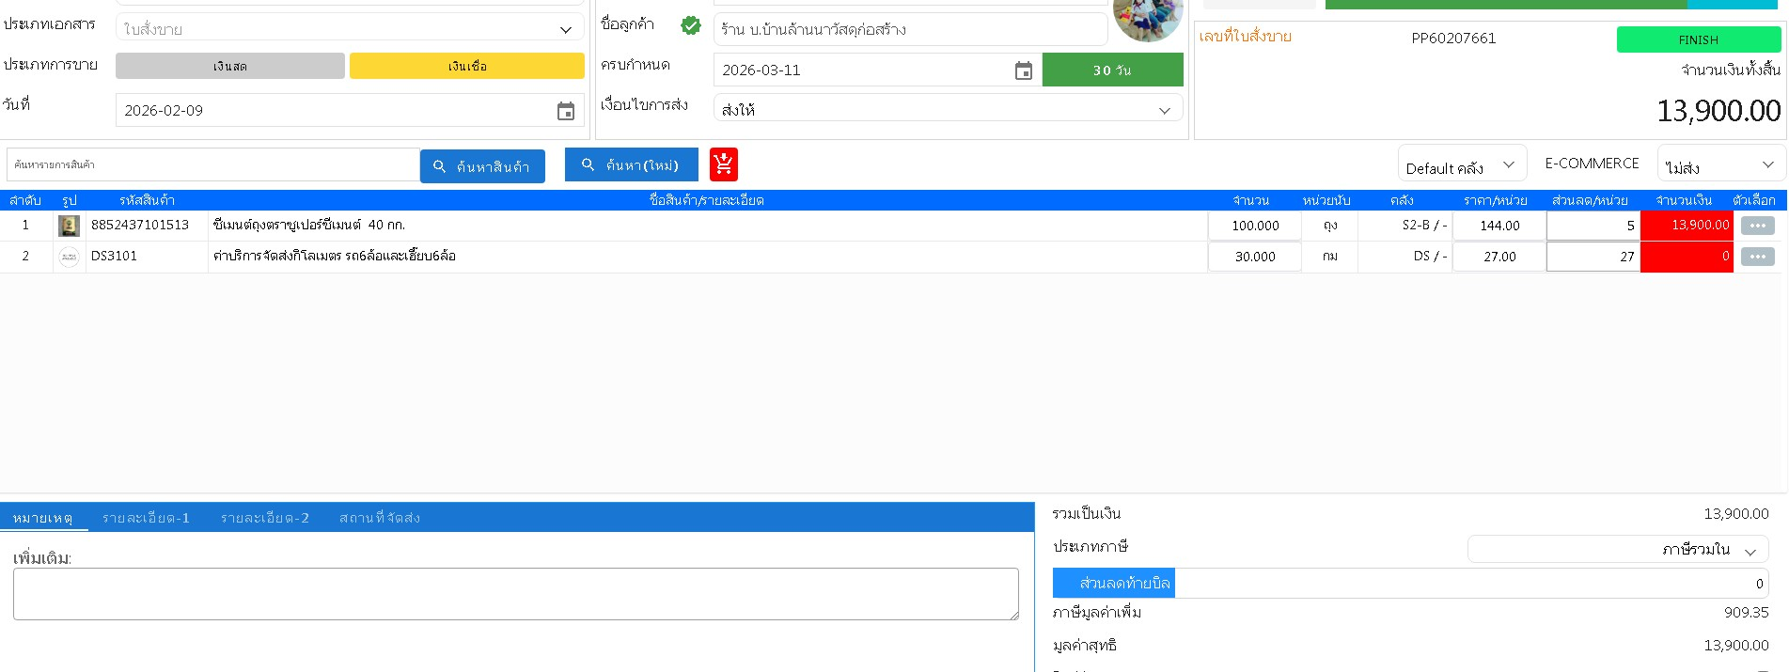Viewport: 1789px width, 672px height.
Task: Select the เงินเชื่อ credit sale type
Action: click(466, 66)
